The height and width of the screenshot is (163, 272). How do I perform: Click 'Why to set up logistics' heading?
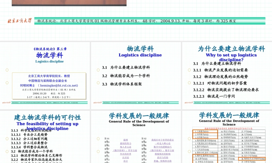pyautogui.click(x=231, y=55)
